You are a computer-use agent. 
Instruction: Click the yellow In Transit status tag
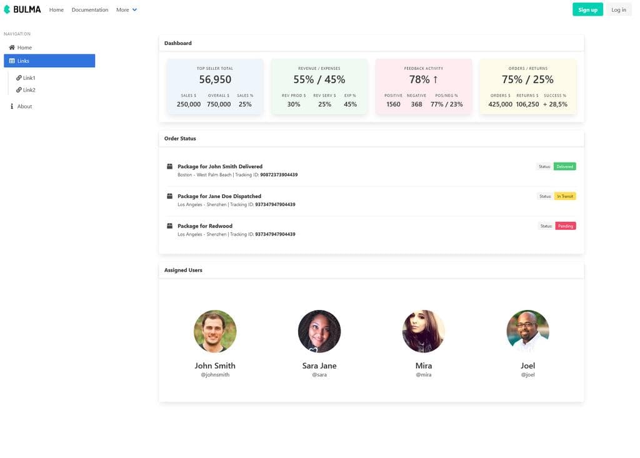(x=564, y=196)
